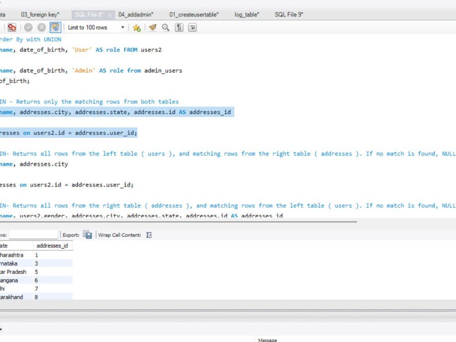This screenshot has height=342, width=456.
Task: Switch to the 03_foreign key tab
Action: point(40,15)
